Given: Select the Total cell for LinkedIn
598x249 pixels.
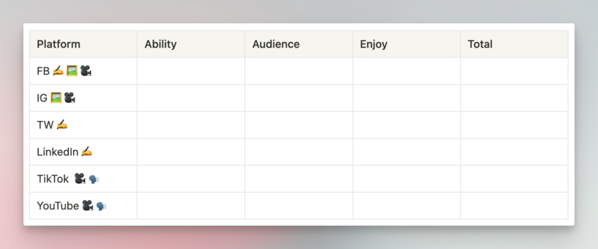Looking at the screenshot, I should 514,152.
